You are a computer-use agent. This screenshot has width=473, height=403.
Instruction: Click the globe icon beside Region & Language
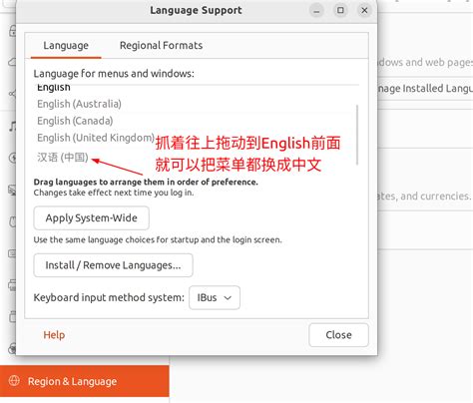[14, 381]
